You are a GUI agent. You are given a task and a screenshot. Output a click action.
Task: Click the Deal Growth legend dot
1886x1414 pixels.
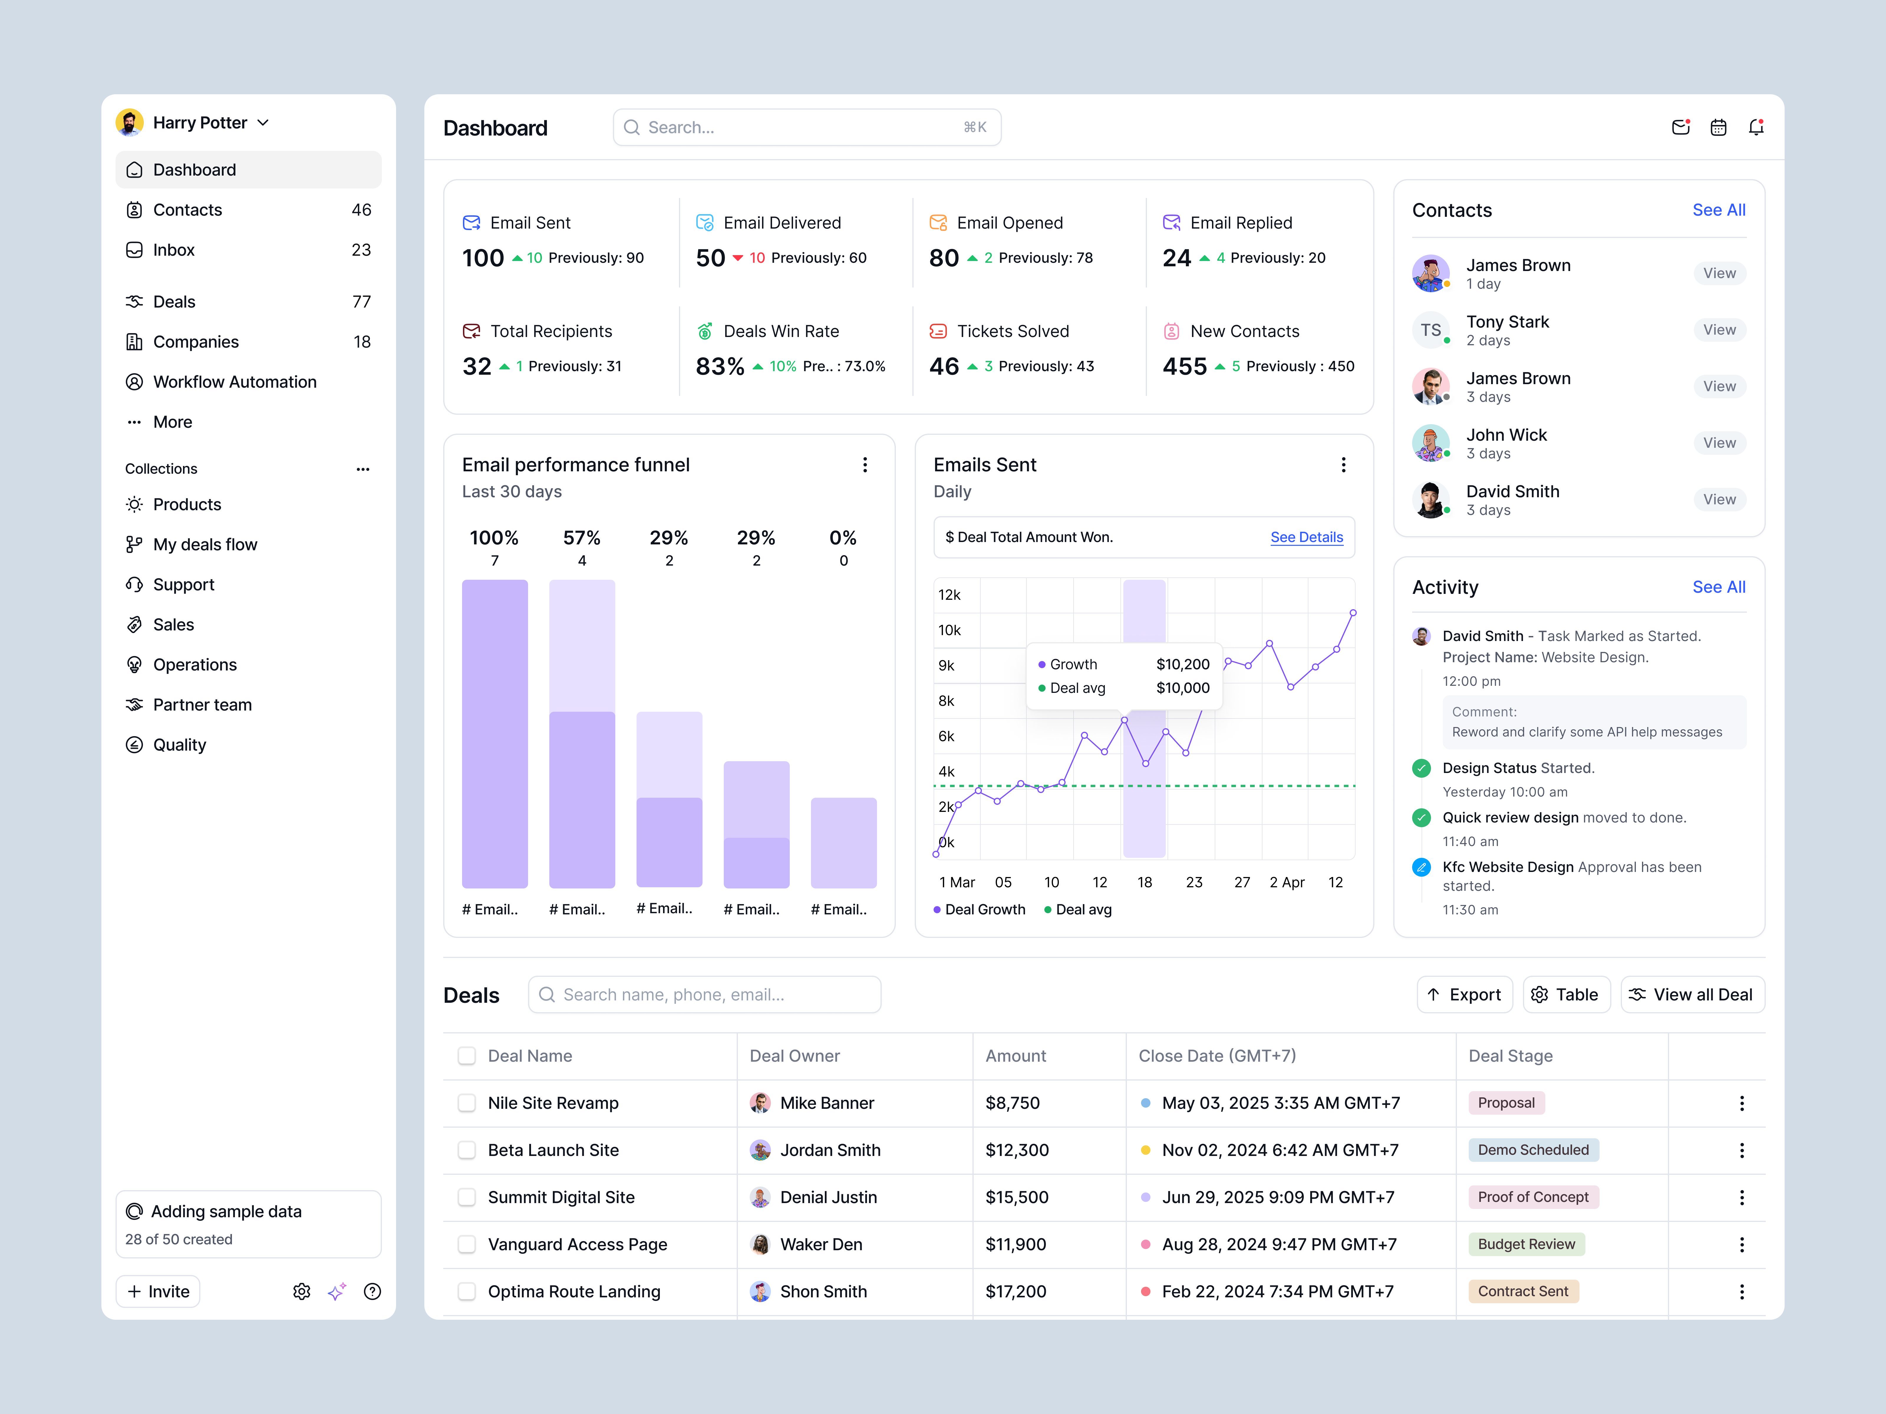(937, 909)
